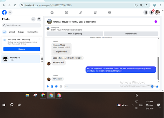Viewport: 164px width, 118px height.
Task: Open the Marketplace chat in the list
Action: [20, 59]
